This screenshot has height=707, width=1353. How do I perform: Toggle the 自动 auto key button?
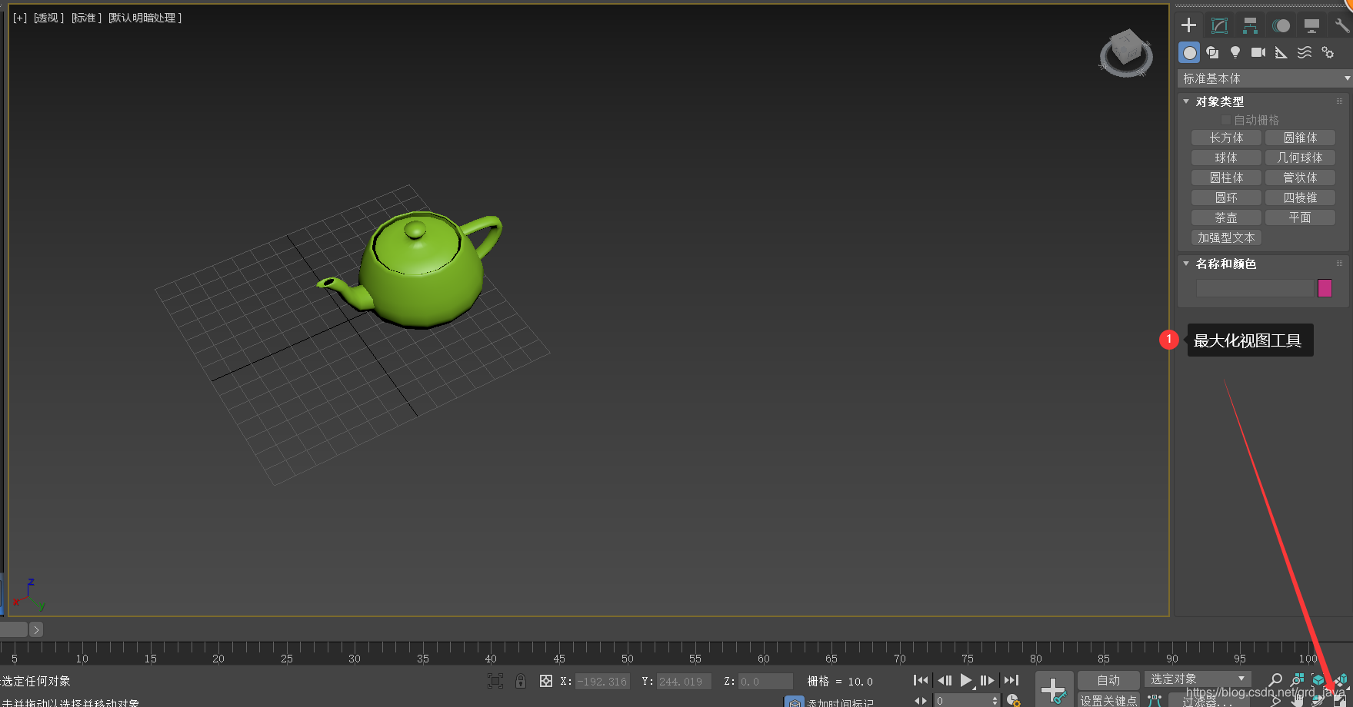point(1108,680)
